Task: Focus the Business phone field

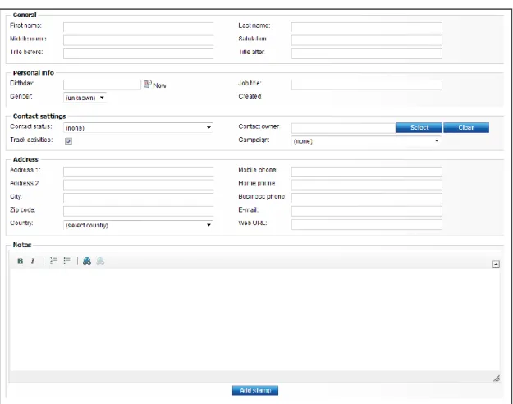Action: click(x=367, y=198)
